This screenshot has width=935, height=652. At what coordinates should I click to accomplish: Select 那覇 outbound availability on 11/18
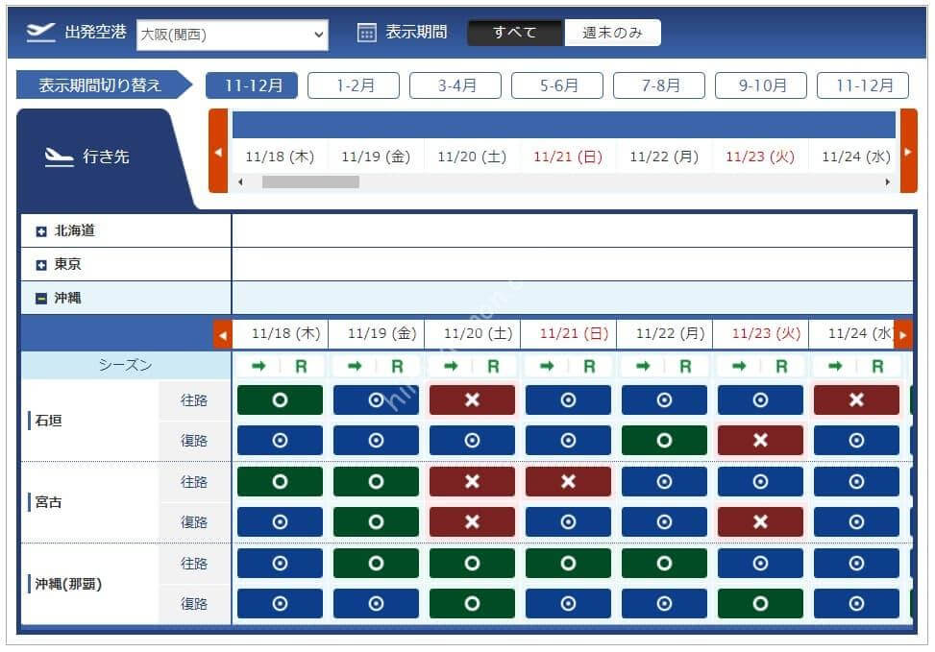click(x=280, y=564)
